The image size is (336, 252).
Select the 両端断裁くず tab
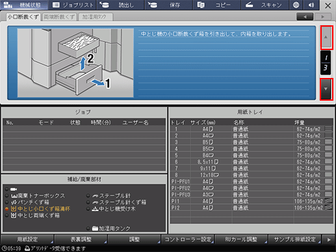click(59, 17)
